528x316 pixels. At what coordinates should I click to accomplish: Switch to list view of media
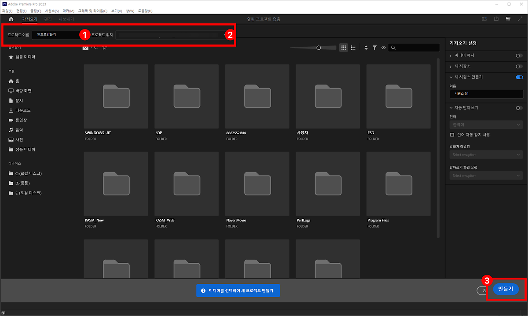tap(353, 48)
